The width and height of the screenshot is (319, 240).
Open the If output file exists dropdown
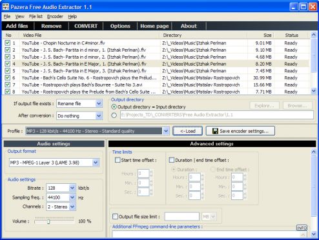tap(99, 103)
